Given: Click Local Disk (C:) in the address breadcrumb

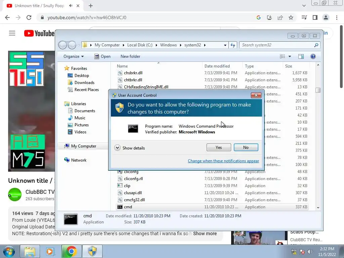Looking at the screenshot, I should coord(140,45).
